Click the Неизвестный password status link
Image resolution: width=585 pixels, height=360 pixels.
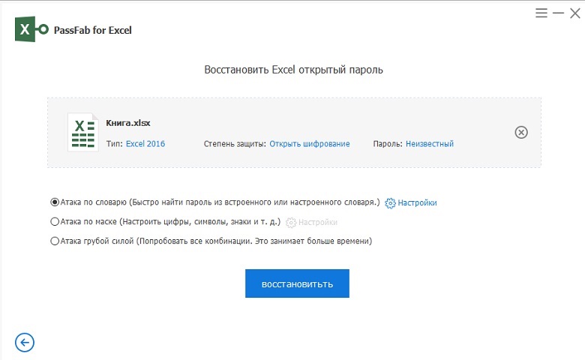pyautogui.click(x=429, y=144)
